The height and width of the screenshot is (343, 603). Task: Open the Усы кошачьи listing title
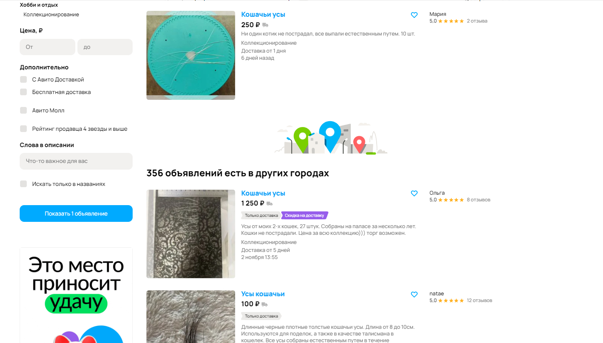(263, 294)
